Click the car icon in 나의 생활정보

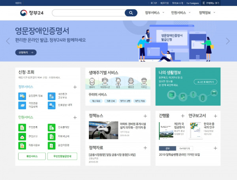[x=214, y=93]
